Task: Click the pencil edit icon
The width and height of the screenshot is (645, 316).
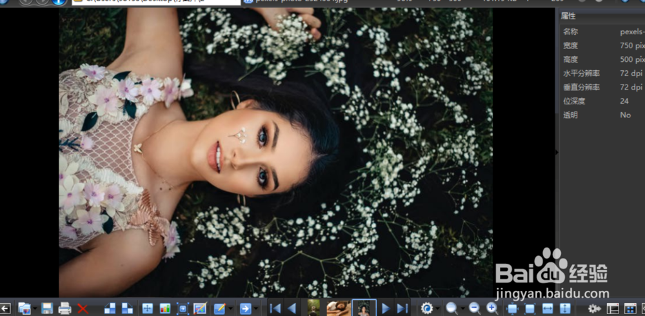Action: [220, 308]
